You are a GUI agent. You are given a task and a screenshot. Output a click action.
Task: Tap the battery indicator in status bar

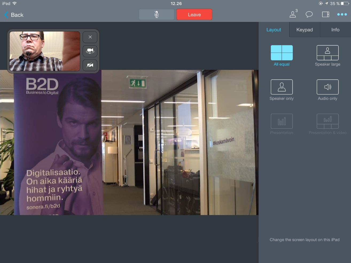pyautogui.click(x=345, y=3)
